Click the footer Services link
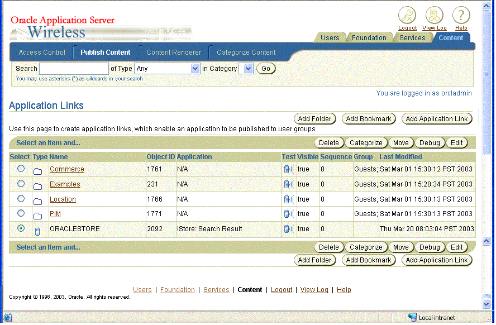Screen dimensions: 496x325 pyautogui.click(x=216, y=290)
